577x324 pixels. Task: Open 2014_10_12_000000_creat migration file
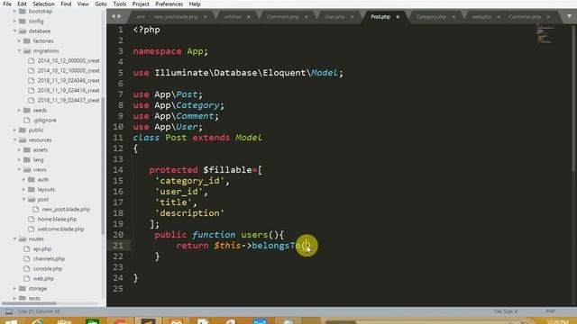(x=69, y=60)
